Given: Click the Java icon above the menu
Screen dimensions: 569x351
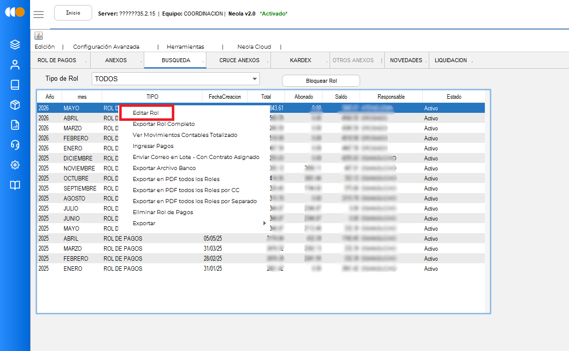Looking at the screenshot, I should (39, 36).
